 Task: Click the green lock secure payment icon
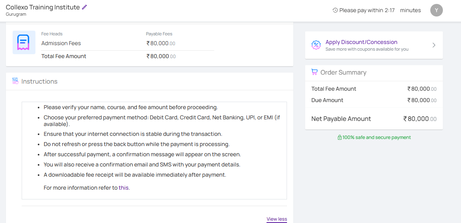[339, 137]
